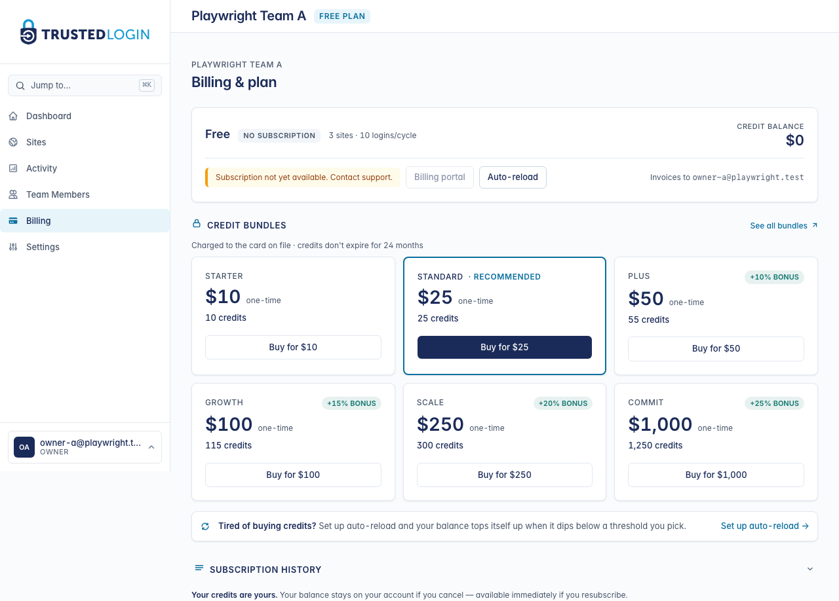Collapse the Subscription History section
This screenshot has width=839, height=601.
pyautogui.click(x=808, y=570)
